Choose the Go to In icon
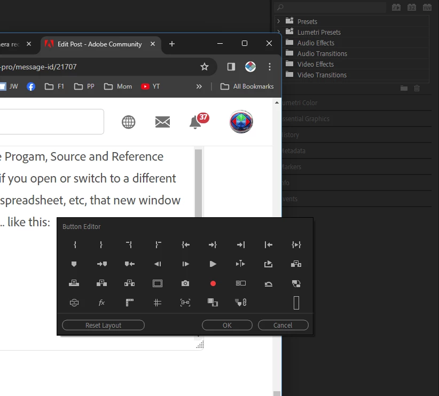This screenshot has height=396, width=439. pos(185,245)
